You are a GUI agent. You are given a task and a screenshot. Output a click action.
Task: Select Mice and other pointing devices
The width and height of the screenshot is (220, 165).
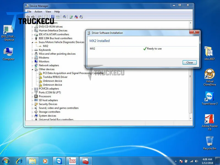57,54
